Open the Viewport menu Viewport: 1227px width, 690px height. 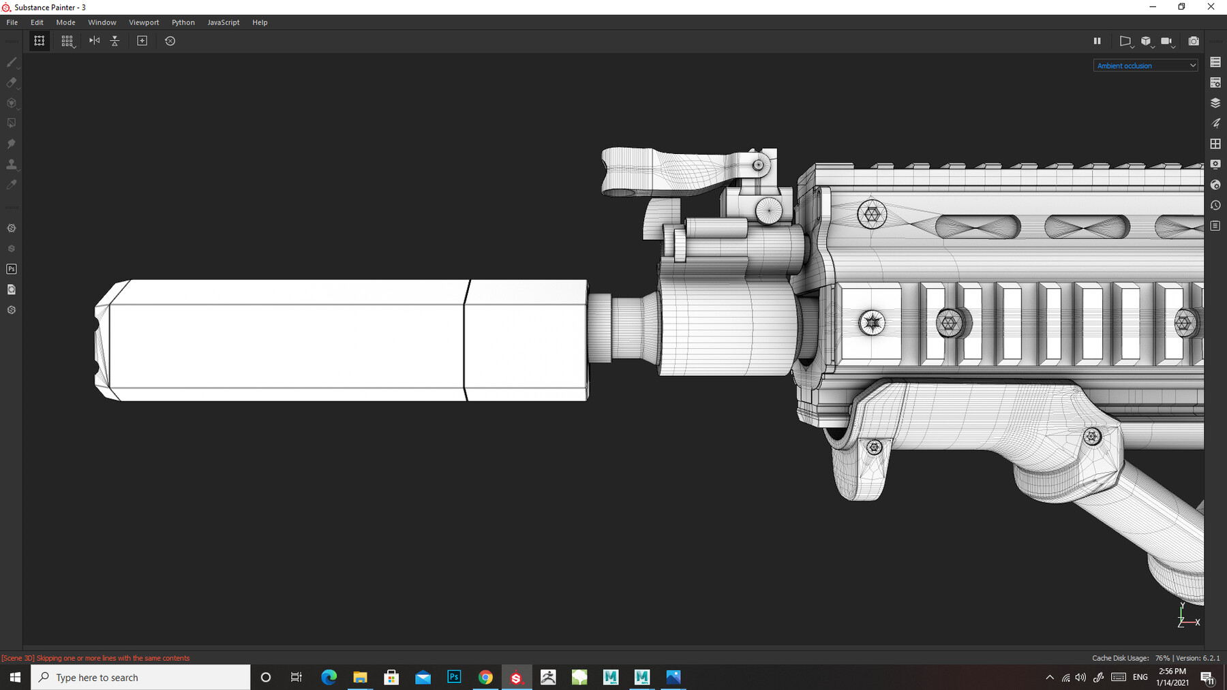(144, 22)
